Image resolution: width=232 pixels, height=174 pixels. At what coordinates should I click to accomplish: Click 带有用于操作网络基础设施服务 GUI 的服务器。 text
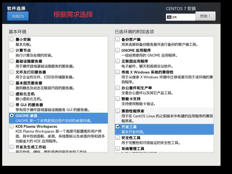pos(52,110)
